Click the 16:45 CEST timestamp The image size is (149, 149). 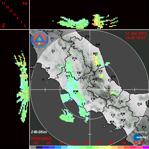tap(136, 38)
